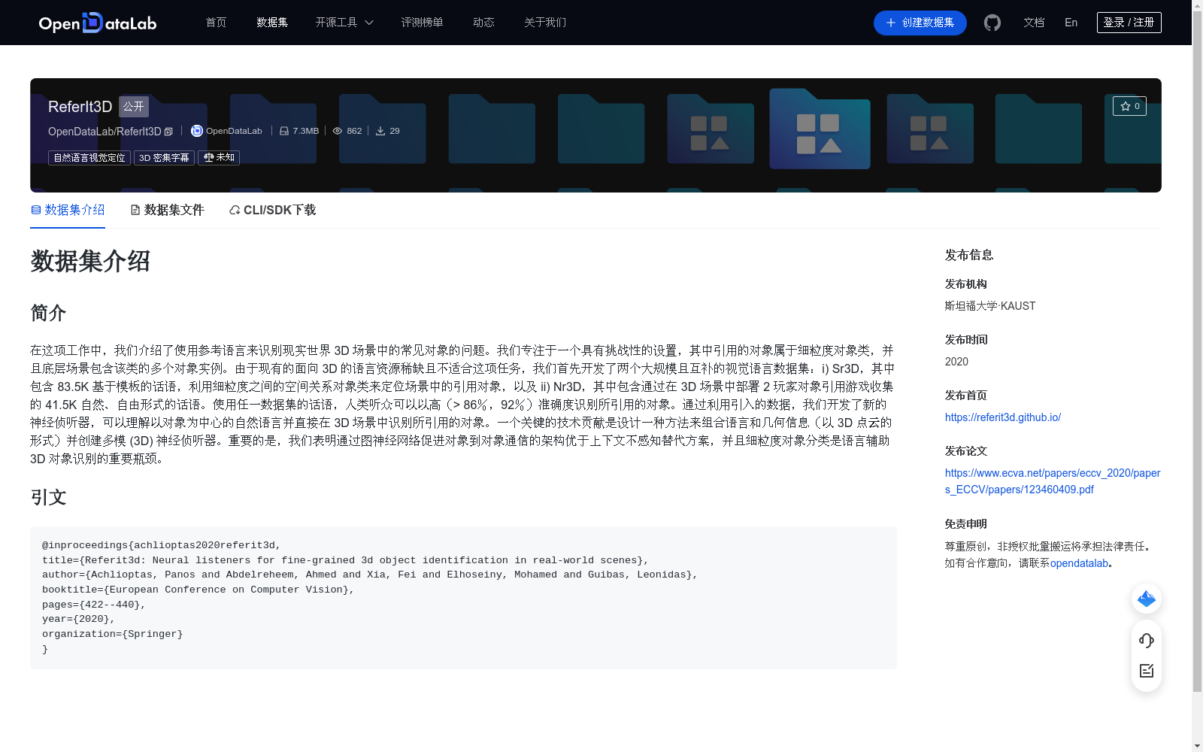Click the scrollbar down arrow

point(1197,746)
